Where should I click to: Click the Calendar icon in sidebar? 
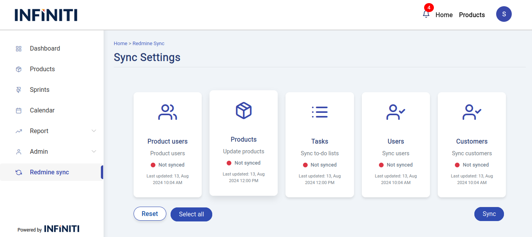coord(19,111)
